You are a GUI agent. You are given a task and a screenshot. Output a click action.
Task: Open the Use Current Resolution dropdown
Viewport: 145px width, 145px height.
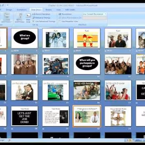click(94, 14)
